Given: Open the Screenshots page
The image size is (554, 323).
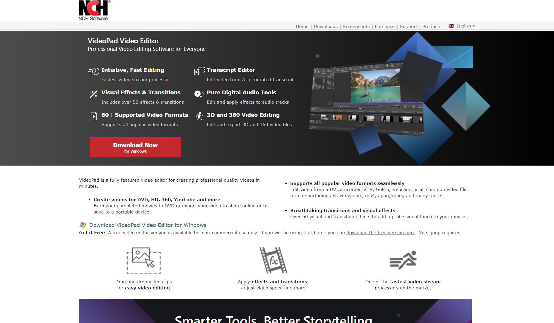Looking at the screenshot, I should 356,26.
